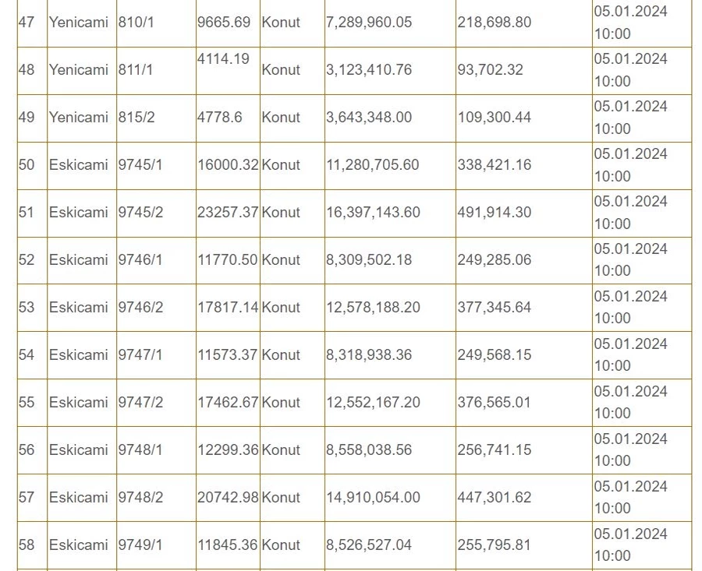This screenshot has height=571, width=702.
Task: Click deposit 491,914.30 cell
Action: tap(524, 213)
